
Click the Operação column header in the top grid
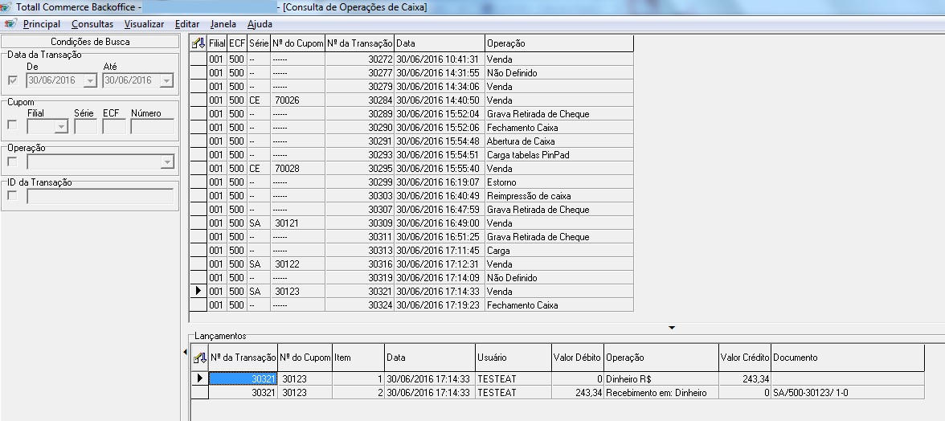(558, 43)
